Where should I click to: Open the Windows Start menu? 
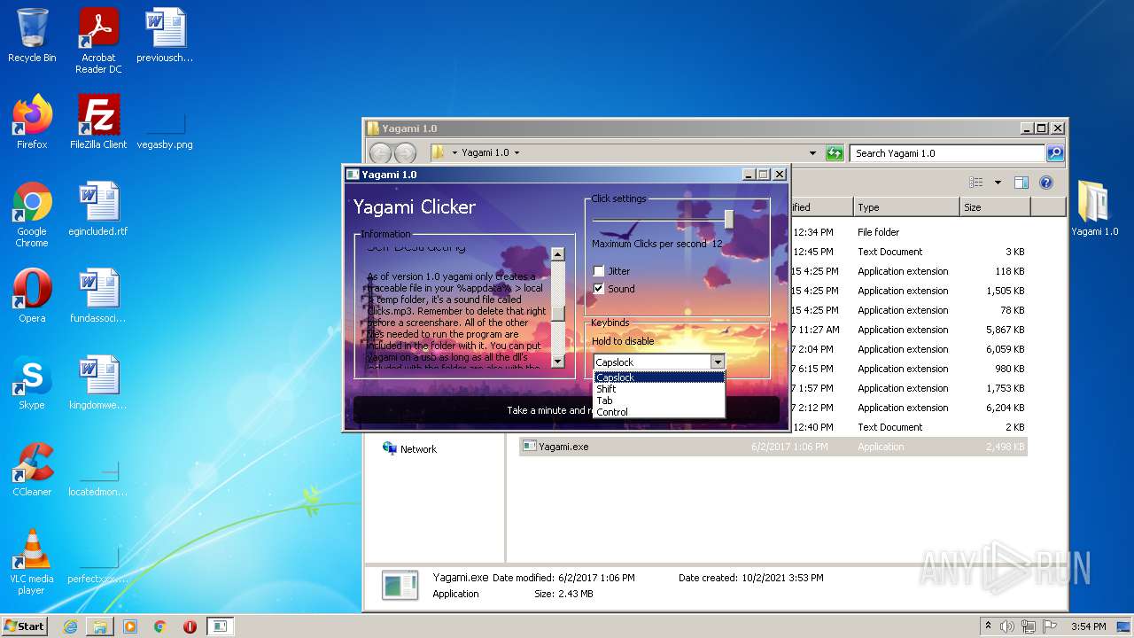pos(25,626)
